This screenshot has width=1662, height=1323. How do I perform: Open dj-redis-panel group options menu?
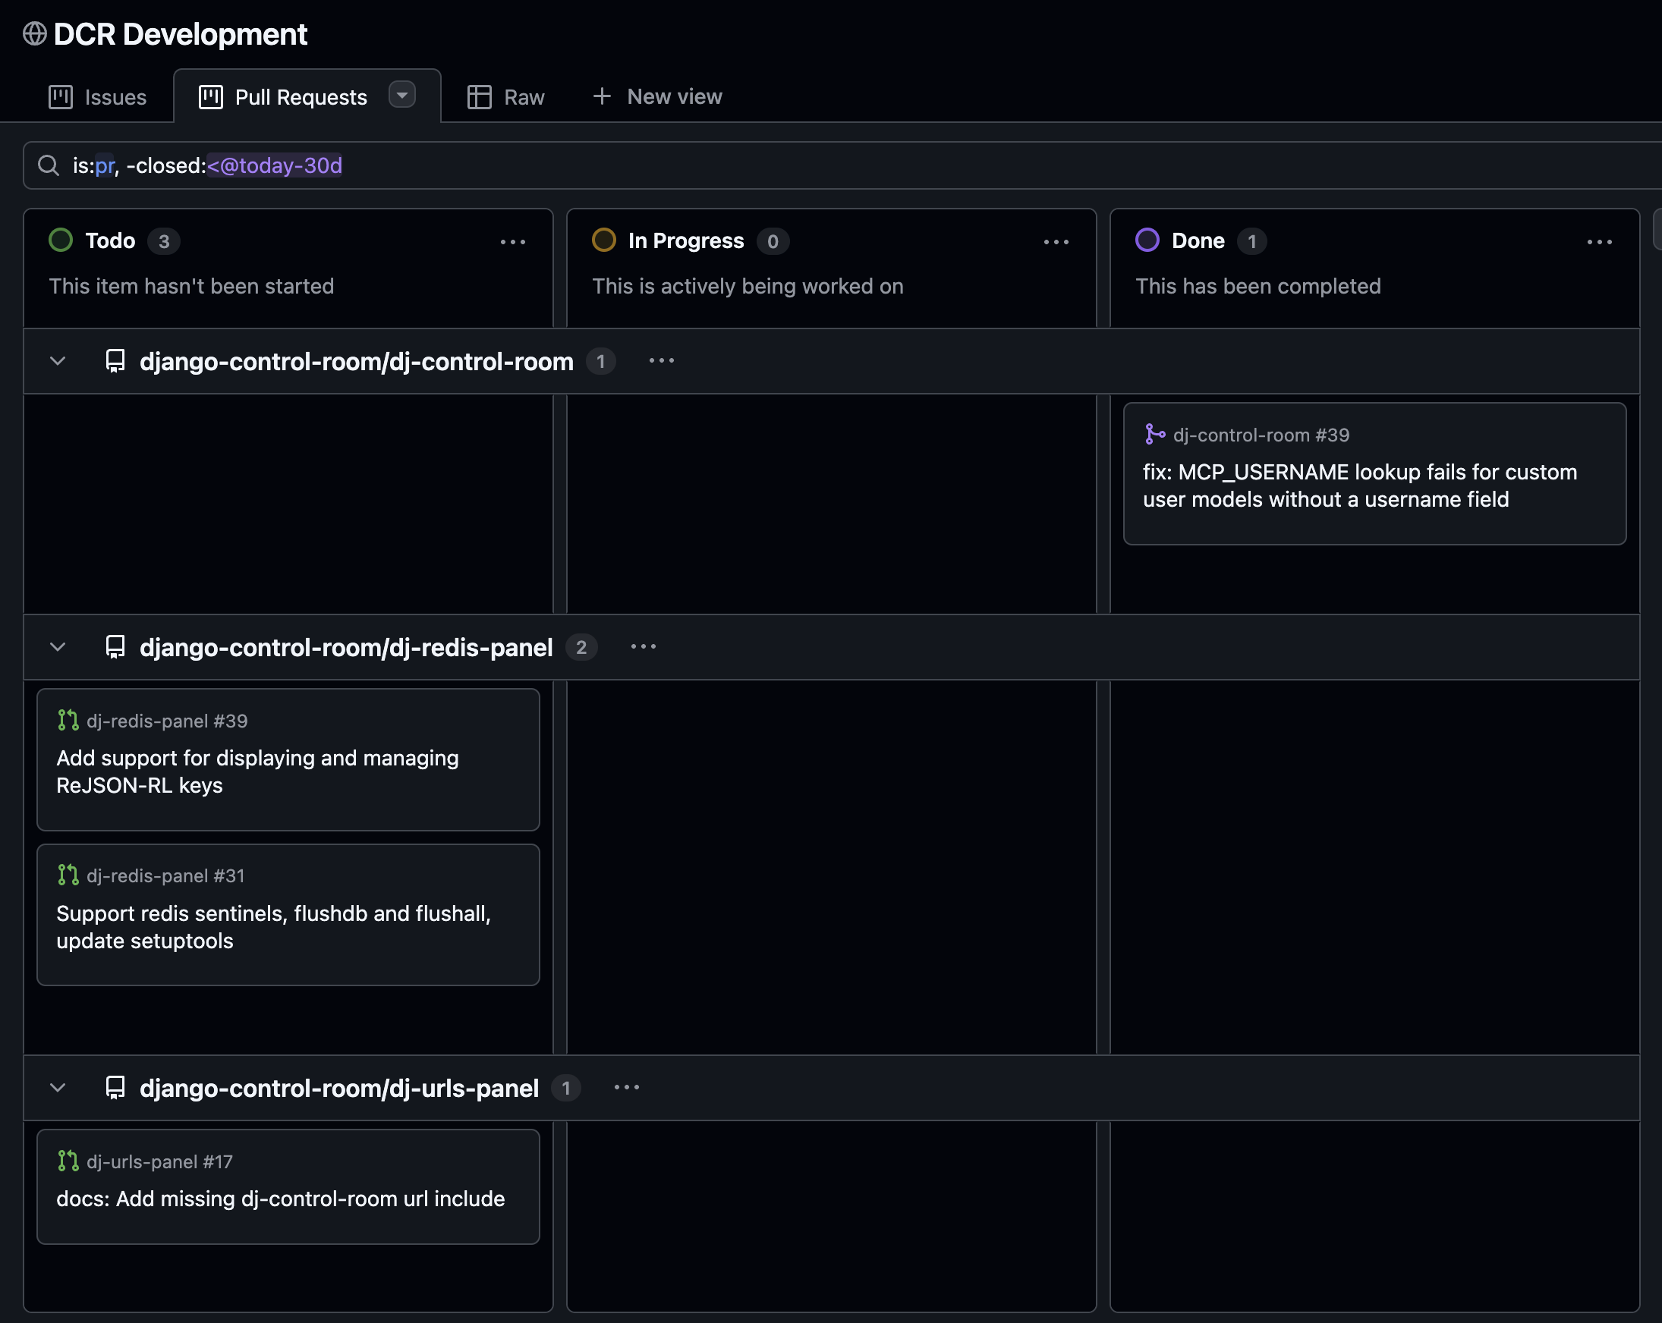[x=644, y=646]
